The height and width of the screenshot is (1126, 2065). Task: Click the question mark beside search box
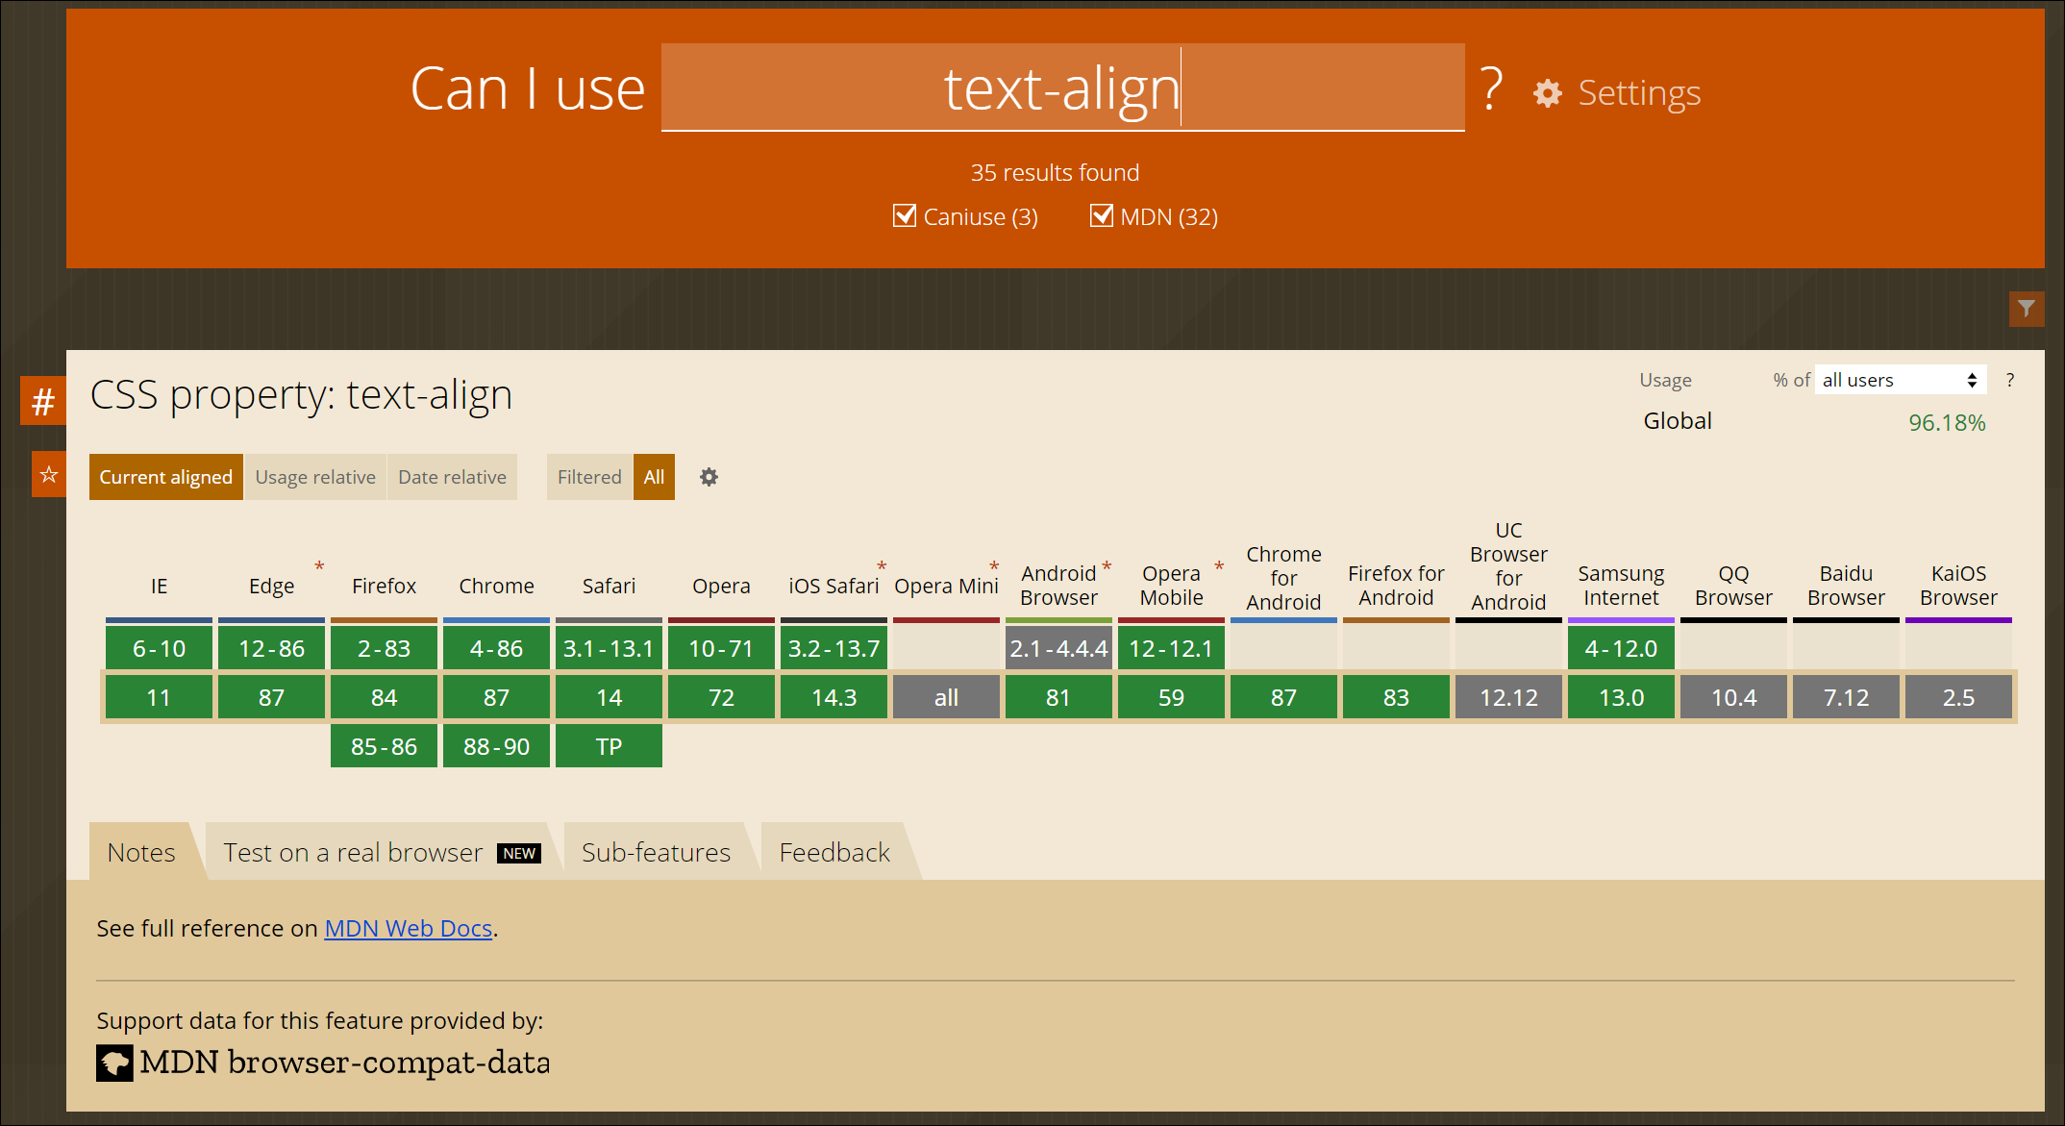pos(1490,89)
